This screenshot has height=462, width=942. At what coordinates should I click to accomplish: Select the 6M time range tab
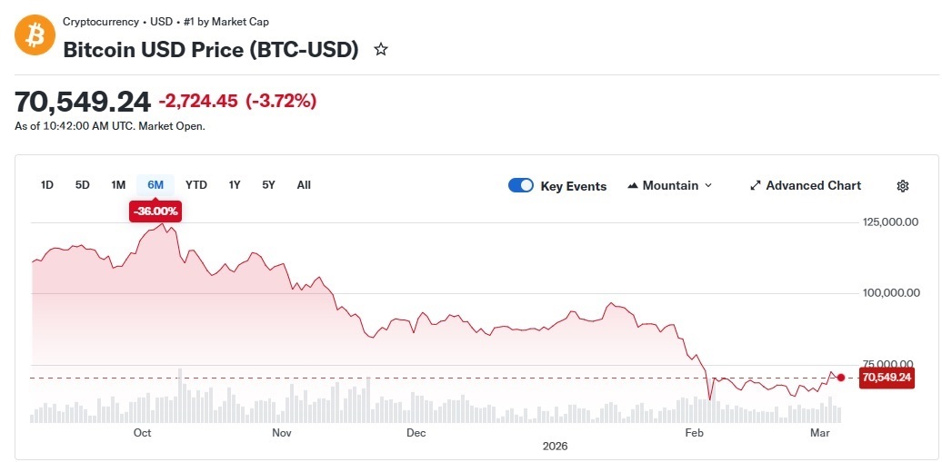click(155, 185)
